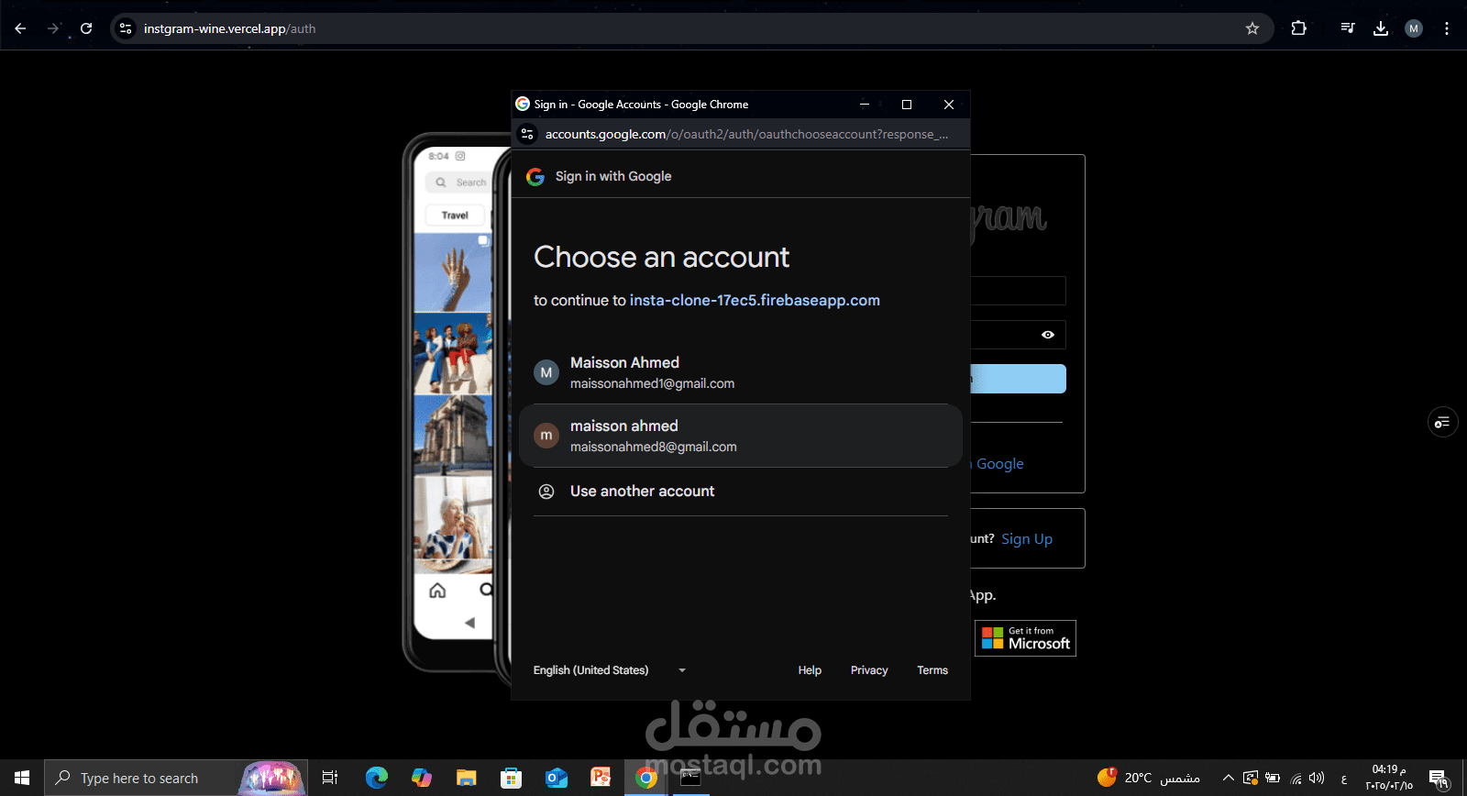The width and height of the screenshot is (1467, 796).
Task: Open the media controls toolbar icon
Action: [x=1347, y=28]
